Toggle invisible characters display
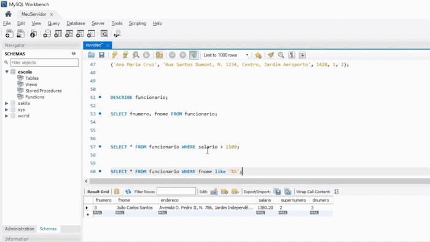This screenshot has height=242, width=430. point(292,55)
